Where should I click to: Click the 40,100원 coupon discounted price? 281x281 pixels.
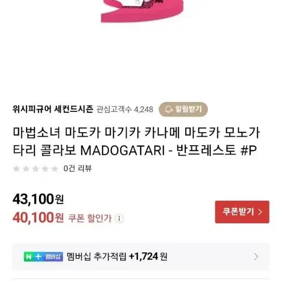pyautogui.click(x=38, y=218)
